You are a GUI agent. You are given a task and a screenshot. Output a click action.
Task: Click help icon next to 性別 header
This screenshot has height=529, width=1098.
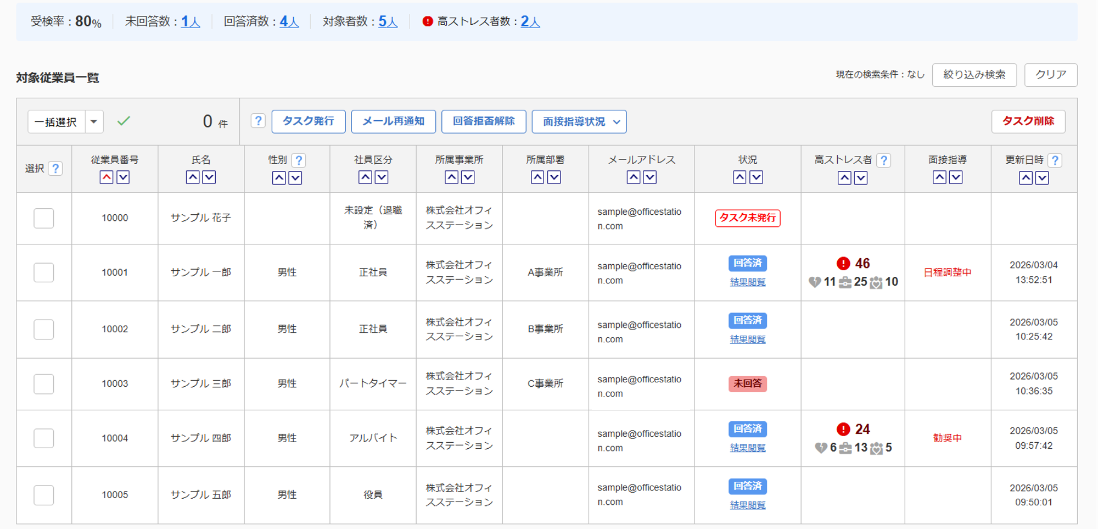click(x=299, y=160)
